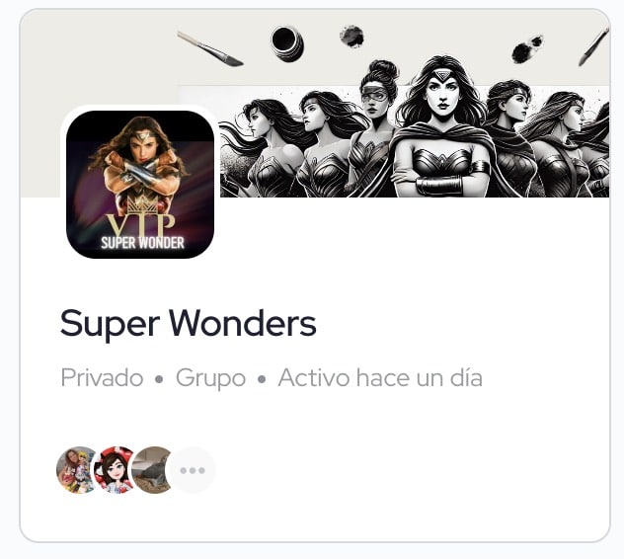Click the ink splatter beside ink pot
The image size is (624, 559).
point(351,37)
